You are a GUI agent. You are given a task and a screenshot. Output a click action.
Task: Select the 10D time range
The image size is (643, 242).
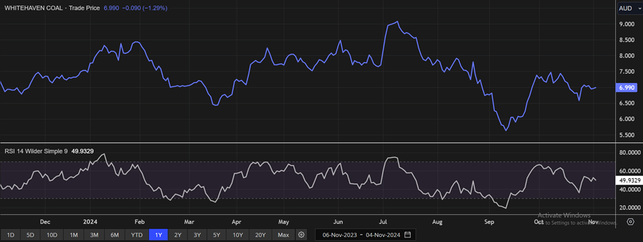click(x=51, y=235)
